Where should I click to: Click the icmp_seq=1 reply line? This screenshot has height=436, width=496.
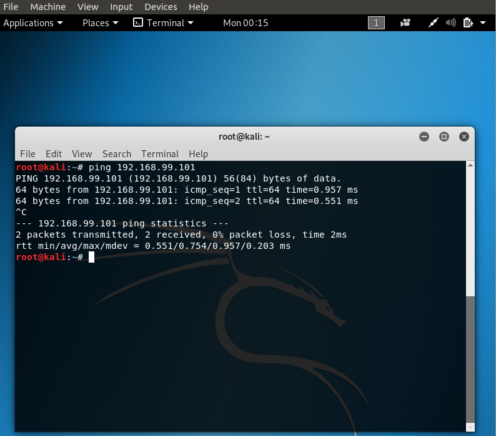point(187,190)
